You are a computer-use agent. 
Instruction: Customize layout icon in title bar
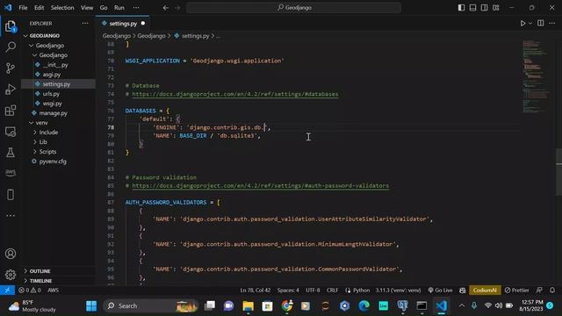495,8
